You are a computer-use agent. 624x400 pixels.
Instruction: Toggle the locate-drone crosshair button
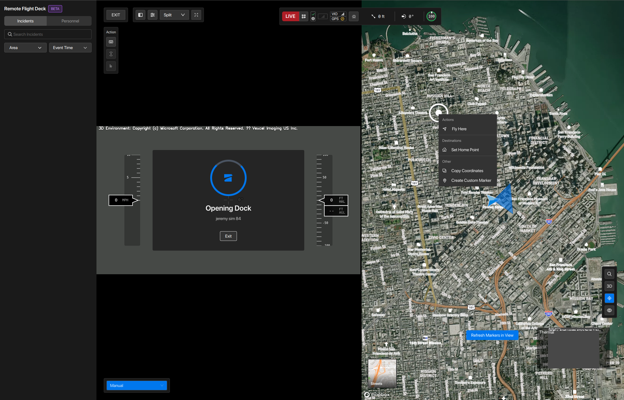(x=609, y=298)
